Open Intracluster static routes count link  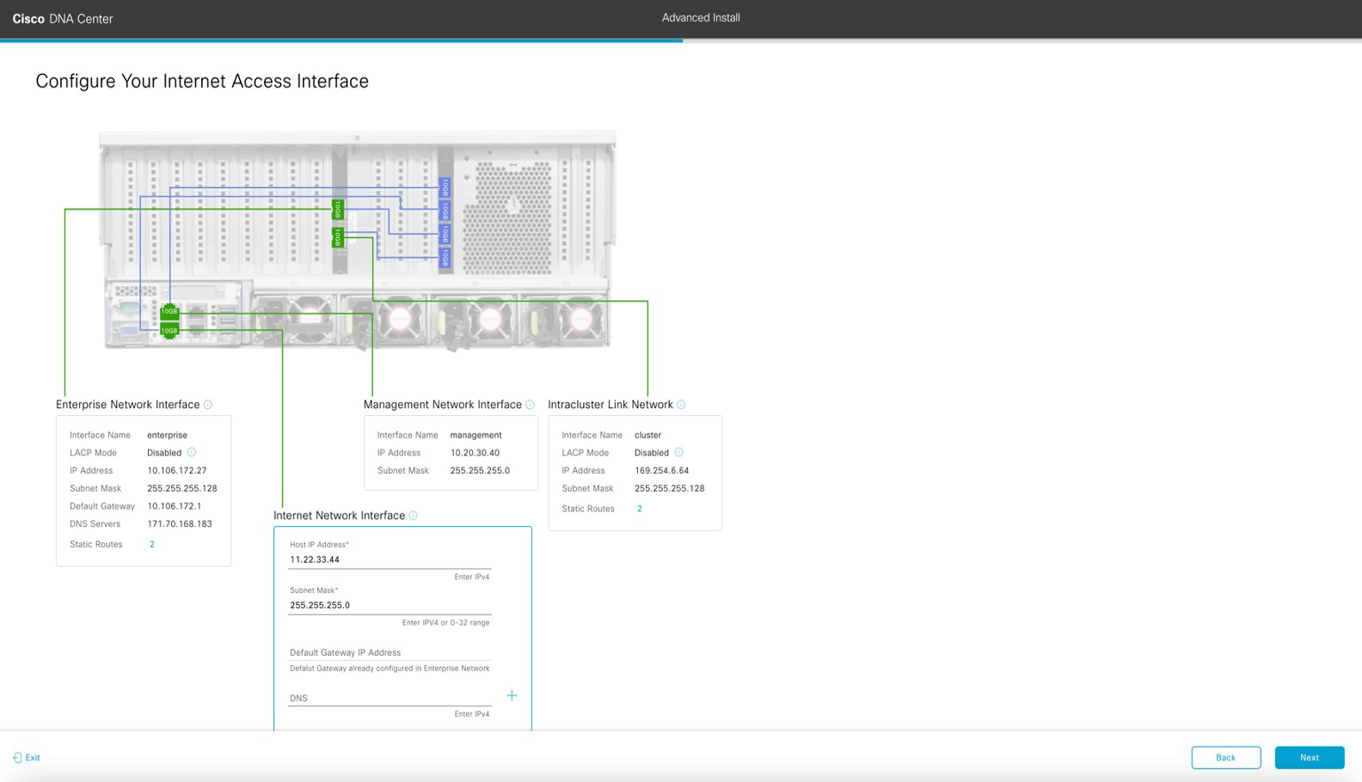(639, 509)
